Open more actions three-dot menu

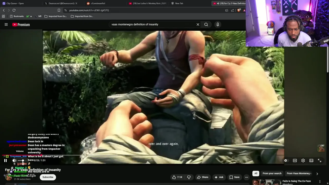[x=246, y=177]
